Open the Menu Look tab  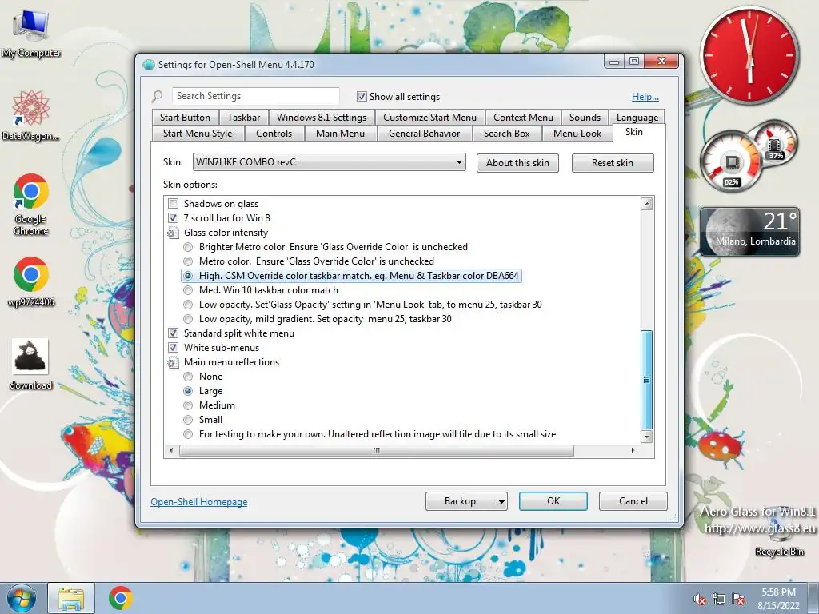(577, 134)
